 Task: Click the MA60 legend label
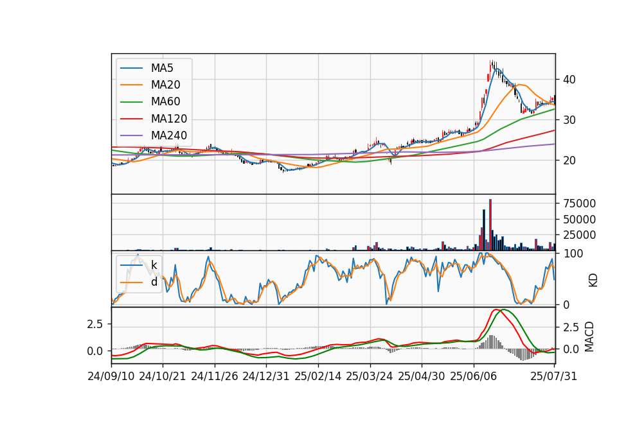[165, 102]
